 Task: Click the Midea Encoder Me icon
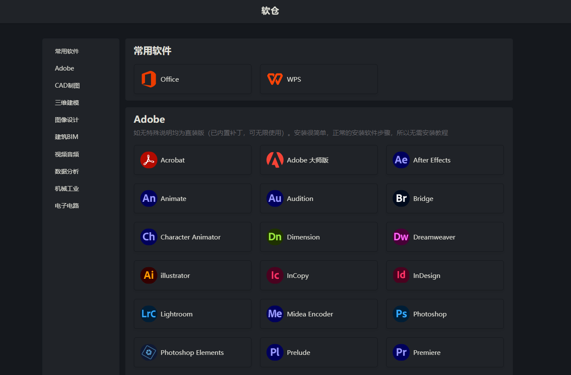[x=275, y=314]
